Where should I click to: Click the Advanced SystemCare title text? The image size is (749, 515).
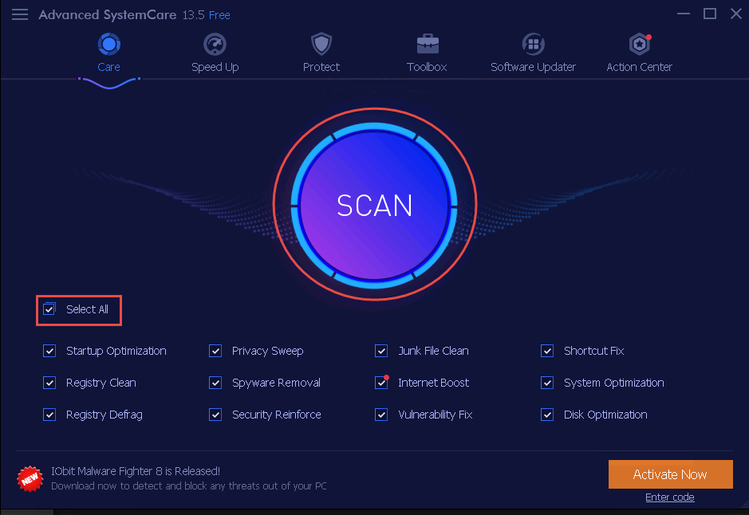[108, 15]
